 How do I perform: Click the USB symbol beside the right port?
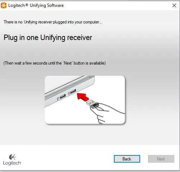(69, 93)
